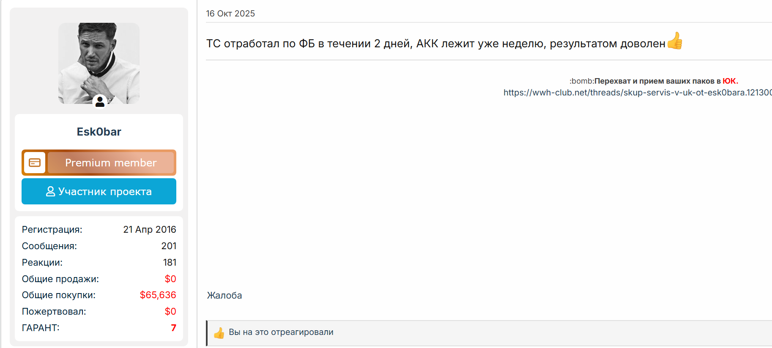Click the Общие продажи $0 value

170,279
